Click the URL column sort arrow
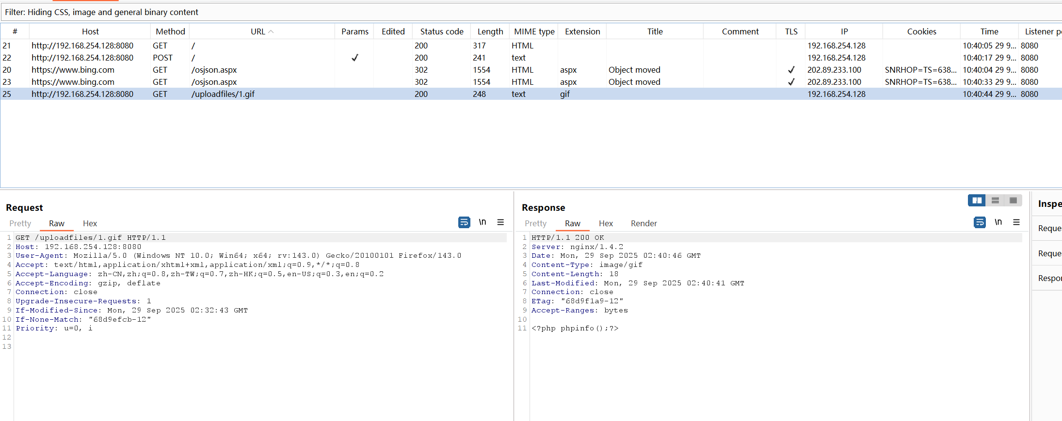 [x=271, y=31]
